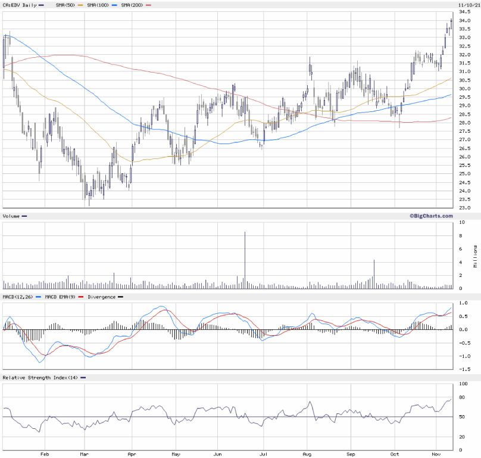Click the Volume panel label
Image resolution: width=481 pixels, height=458 pixels.
point(12,216)
